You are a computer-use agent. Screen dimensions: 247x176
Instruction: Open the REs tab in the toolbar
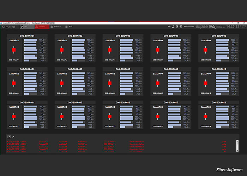[27, 27]
